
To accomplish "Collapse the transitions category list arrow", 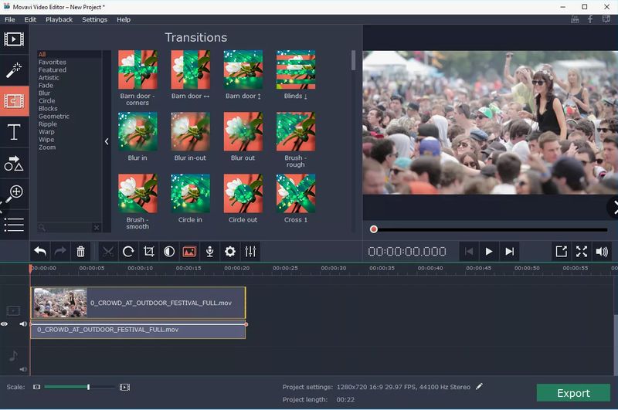I will point(107,141).
